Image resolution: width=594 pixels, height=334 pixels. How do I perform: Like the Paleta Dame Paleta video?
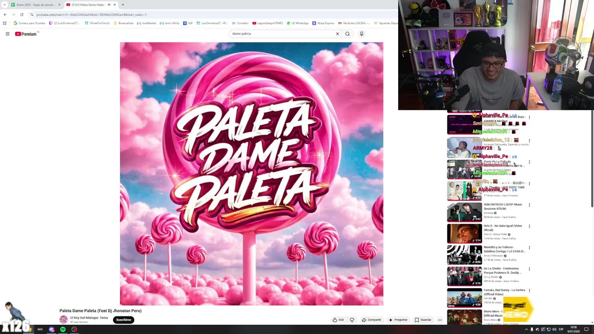338,320
